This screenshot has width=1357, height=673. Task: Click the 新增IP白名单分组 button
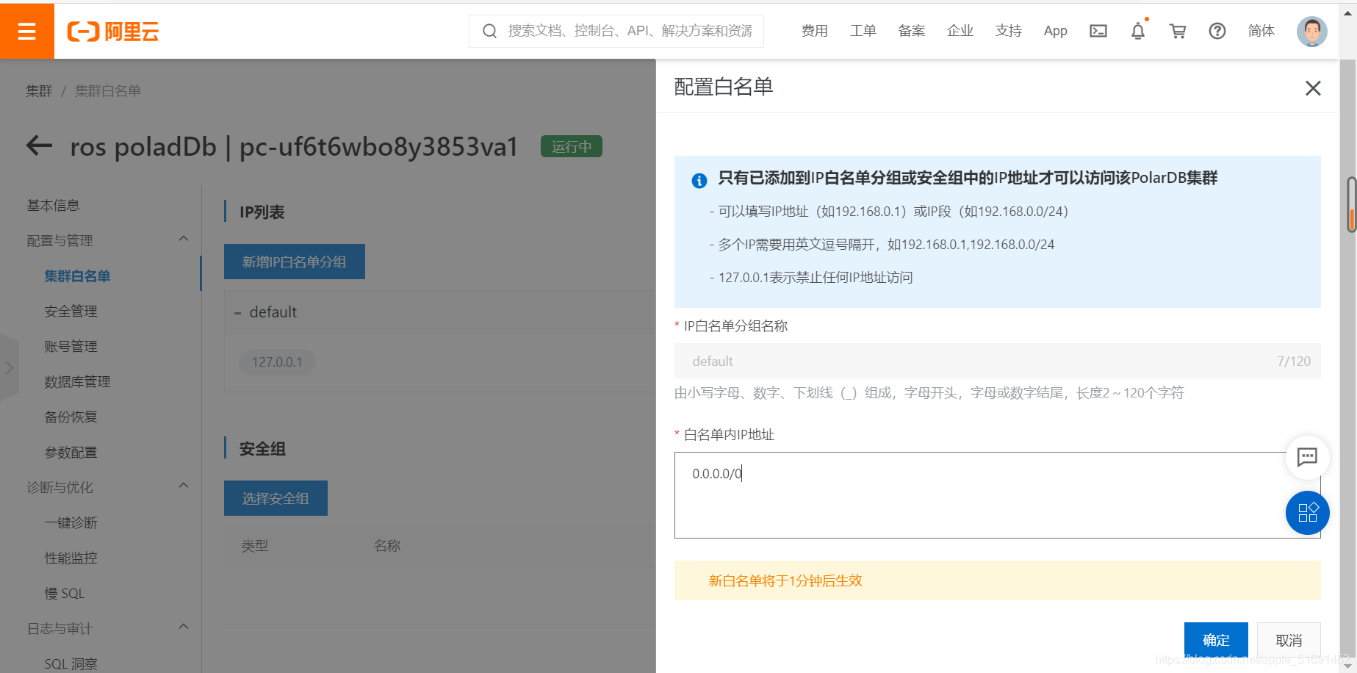(295, 262)
